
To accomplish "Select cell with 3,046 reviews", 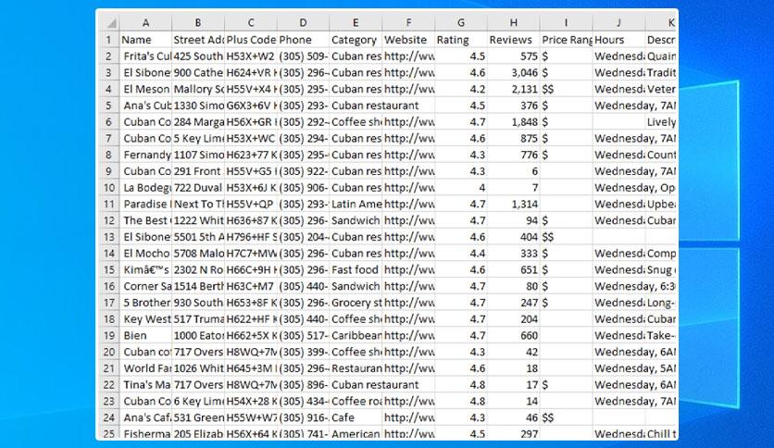I will 513,72.
